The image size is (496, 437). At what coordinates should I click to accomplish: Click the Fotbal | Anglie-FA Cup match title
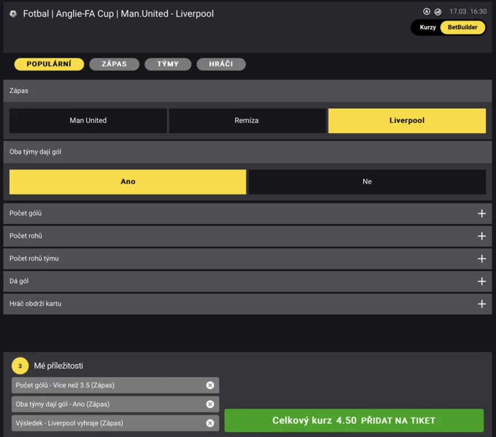[x=118, y=14]
